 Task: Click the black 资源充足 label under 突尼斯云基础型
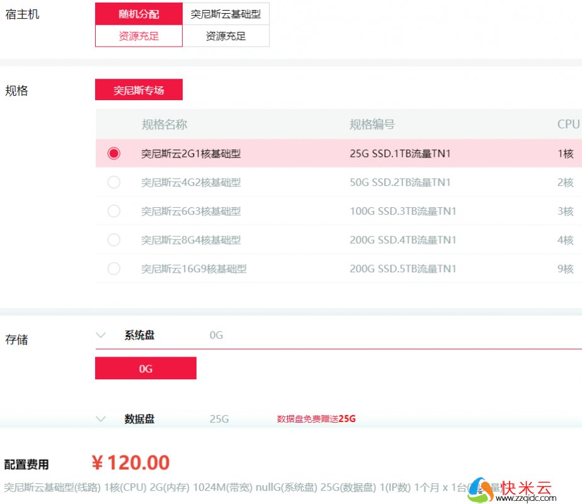225,36
